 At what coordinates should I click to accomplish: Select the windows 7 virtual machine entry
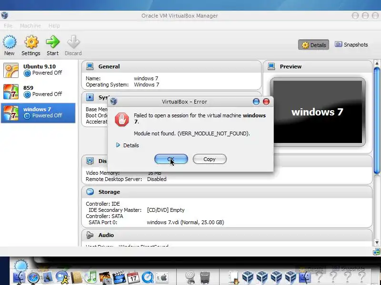tap(38, 113)
